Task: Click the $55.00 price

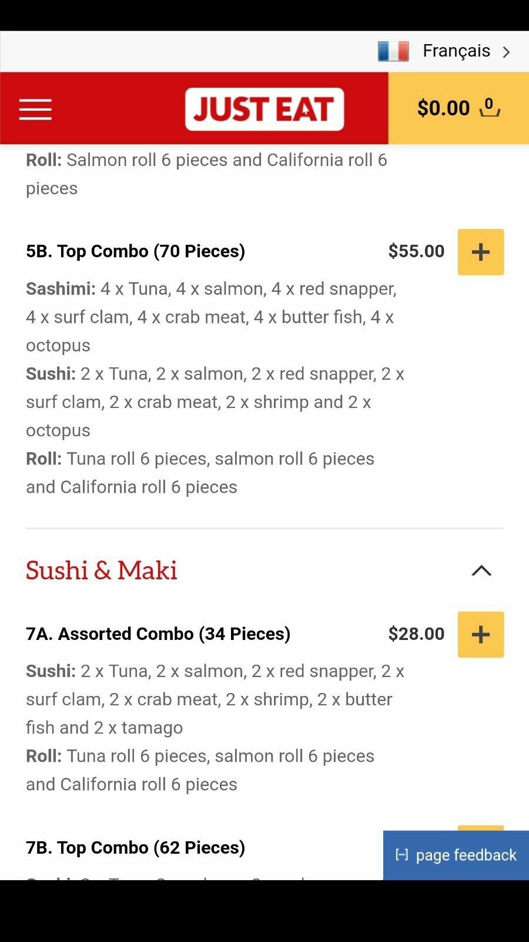Action: [x=416, y=251]
